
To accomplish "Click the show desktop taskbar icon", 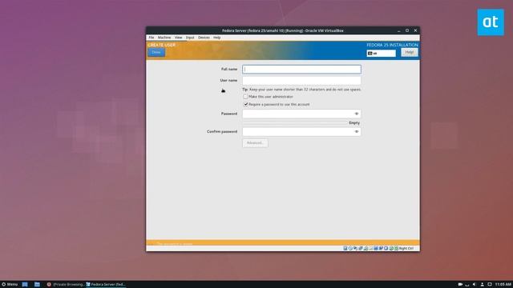I will [x=25, y=285].
